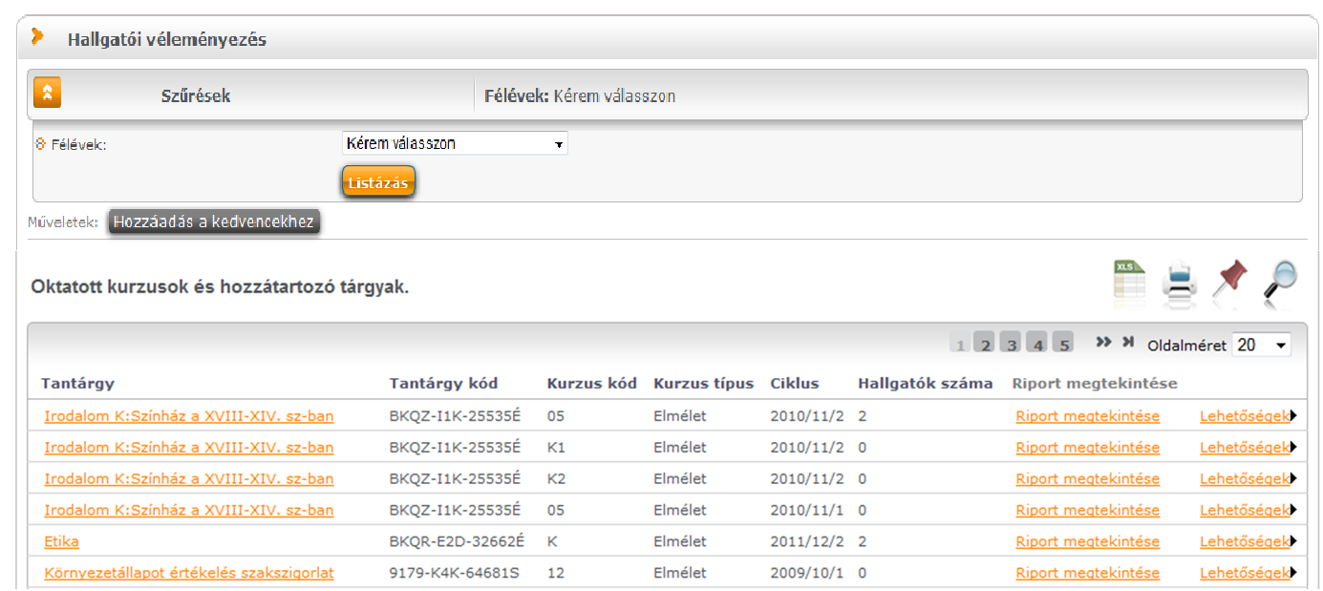Open Irodalom K course with code 05 2010/11/2
Image resolution: width=1323 pixels, height=591 pixels.
tap(189, 416)
